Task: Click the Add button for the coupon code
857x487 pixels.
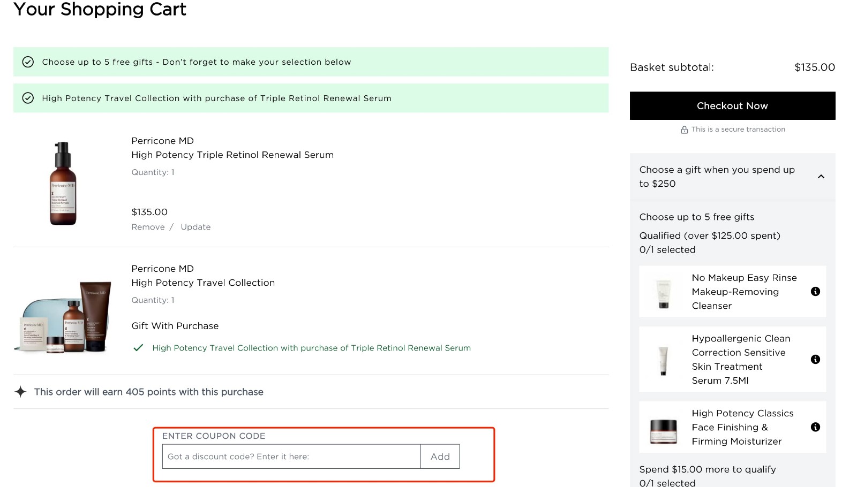Action: click(439, 456)
